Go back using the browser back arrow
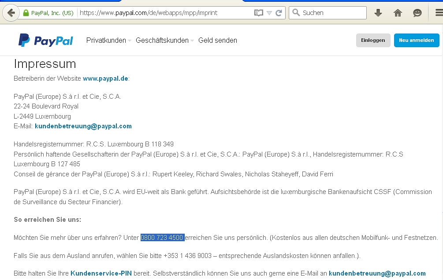This screenshot has width=443, height=280. [11, 13]
